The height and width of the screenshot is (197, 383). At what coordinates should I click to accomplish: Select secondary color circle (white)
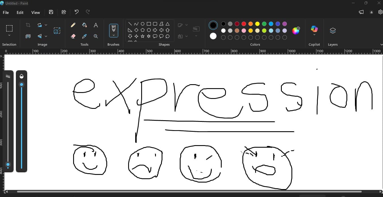pyautogui.click(x=213, y=36)
